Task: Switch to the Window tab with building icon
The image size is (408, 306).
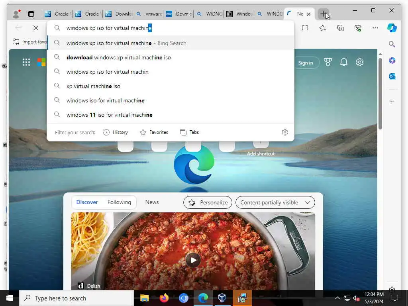Action: pyautogui.click(x=239, y=14)
